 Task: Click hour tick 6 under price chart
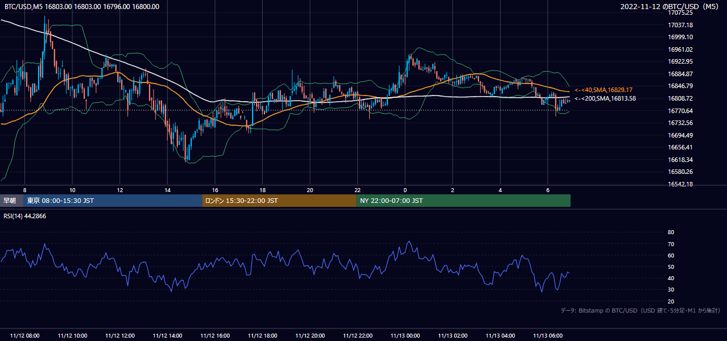pyautogui.click(x=548, y=190)
